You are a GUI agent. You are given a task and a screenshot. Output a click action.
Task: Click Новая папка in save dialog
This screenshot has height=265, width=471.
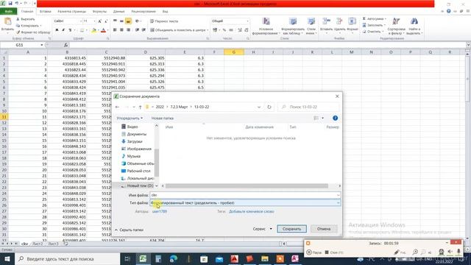pyautogui.click(x=162, y=118)
